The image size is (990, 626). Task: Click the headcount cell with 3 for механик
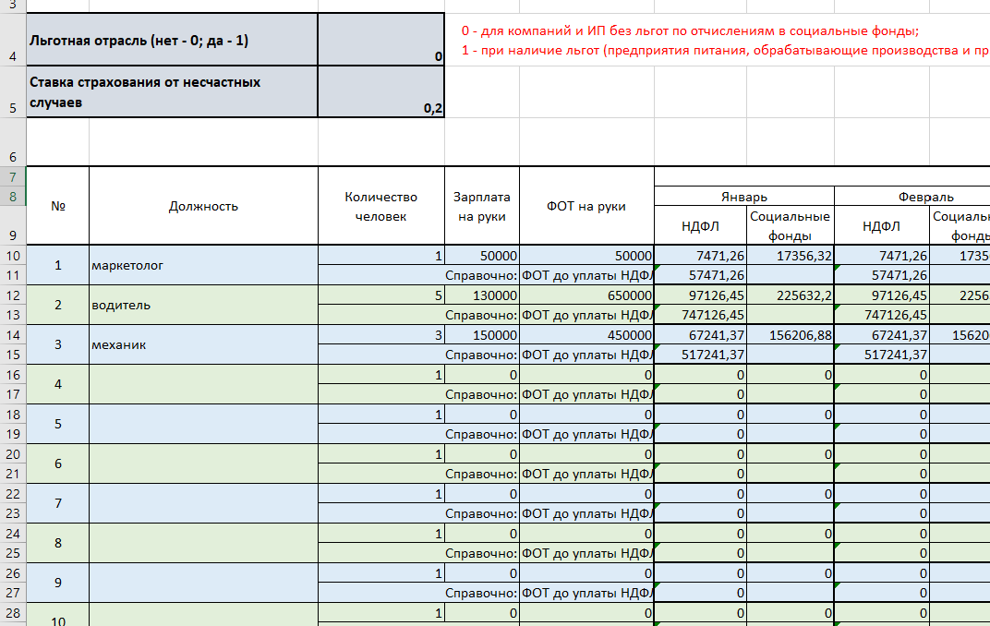click(x=380, y=335)
